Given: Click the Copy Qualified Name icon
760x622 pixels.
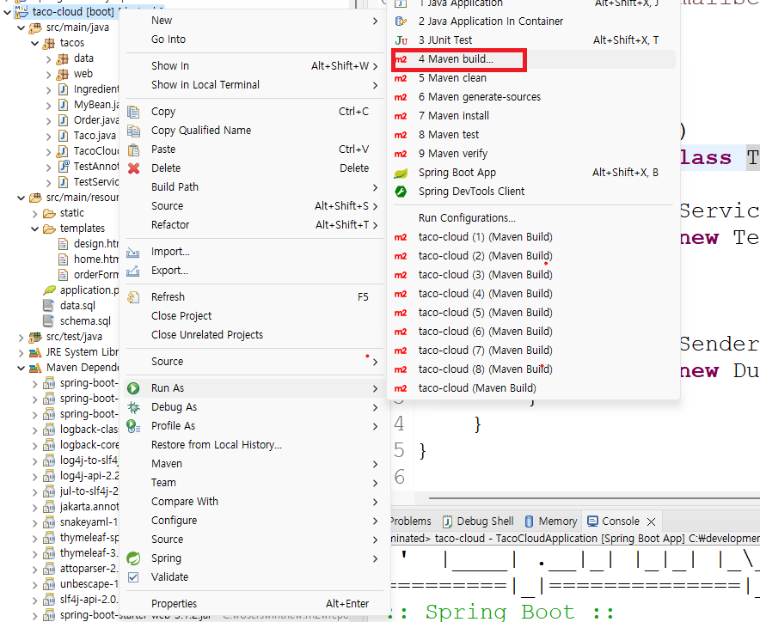Looking at the screenshot, I should coord(133,131).
